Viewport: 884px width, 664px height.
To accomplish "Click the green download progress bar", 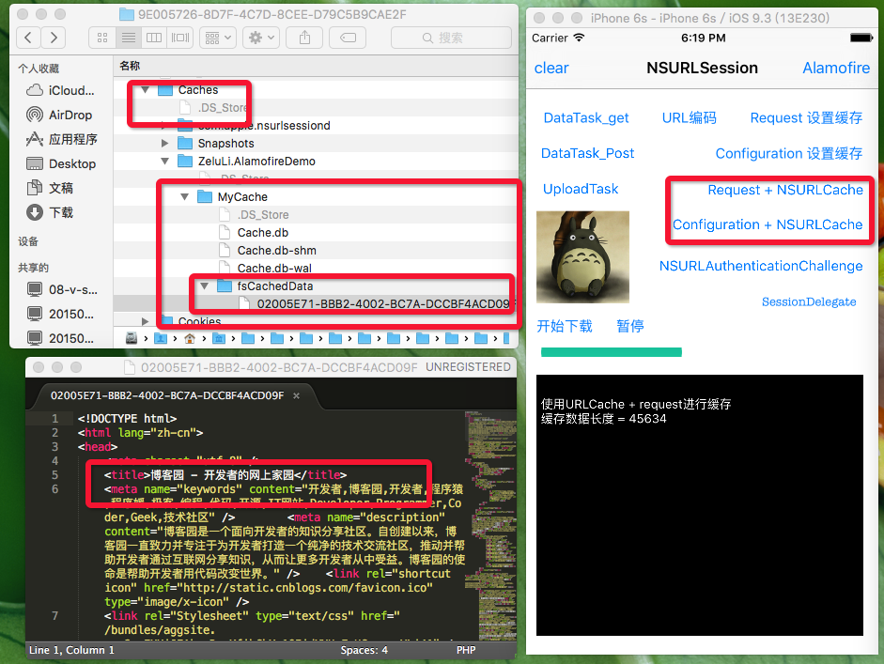I will coord(611,352).
